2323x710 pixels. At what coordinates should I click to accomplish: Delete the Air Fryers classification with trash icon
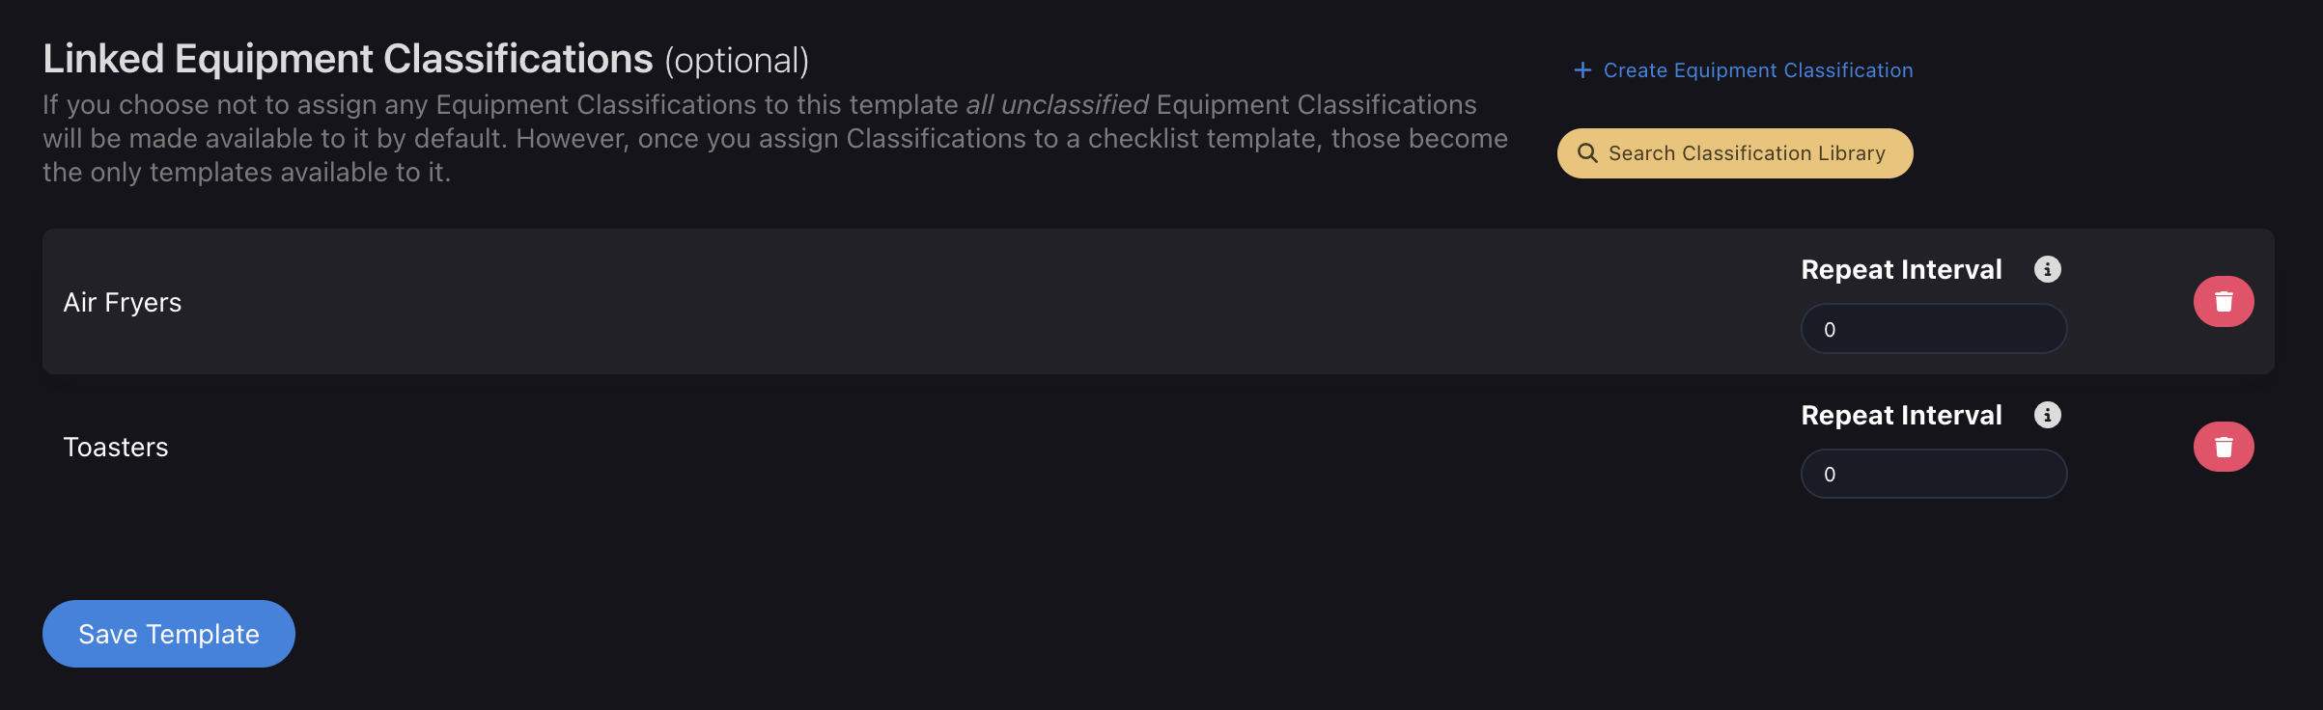[2224, 302]
